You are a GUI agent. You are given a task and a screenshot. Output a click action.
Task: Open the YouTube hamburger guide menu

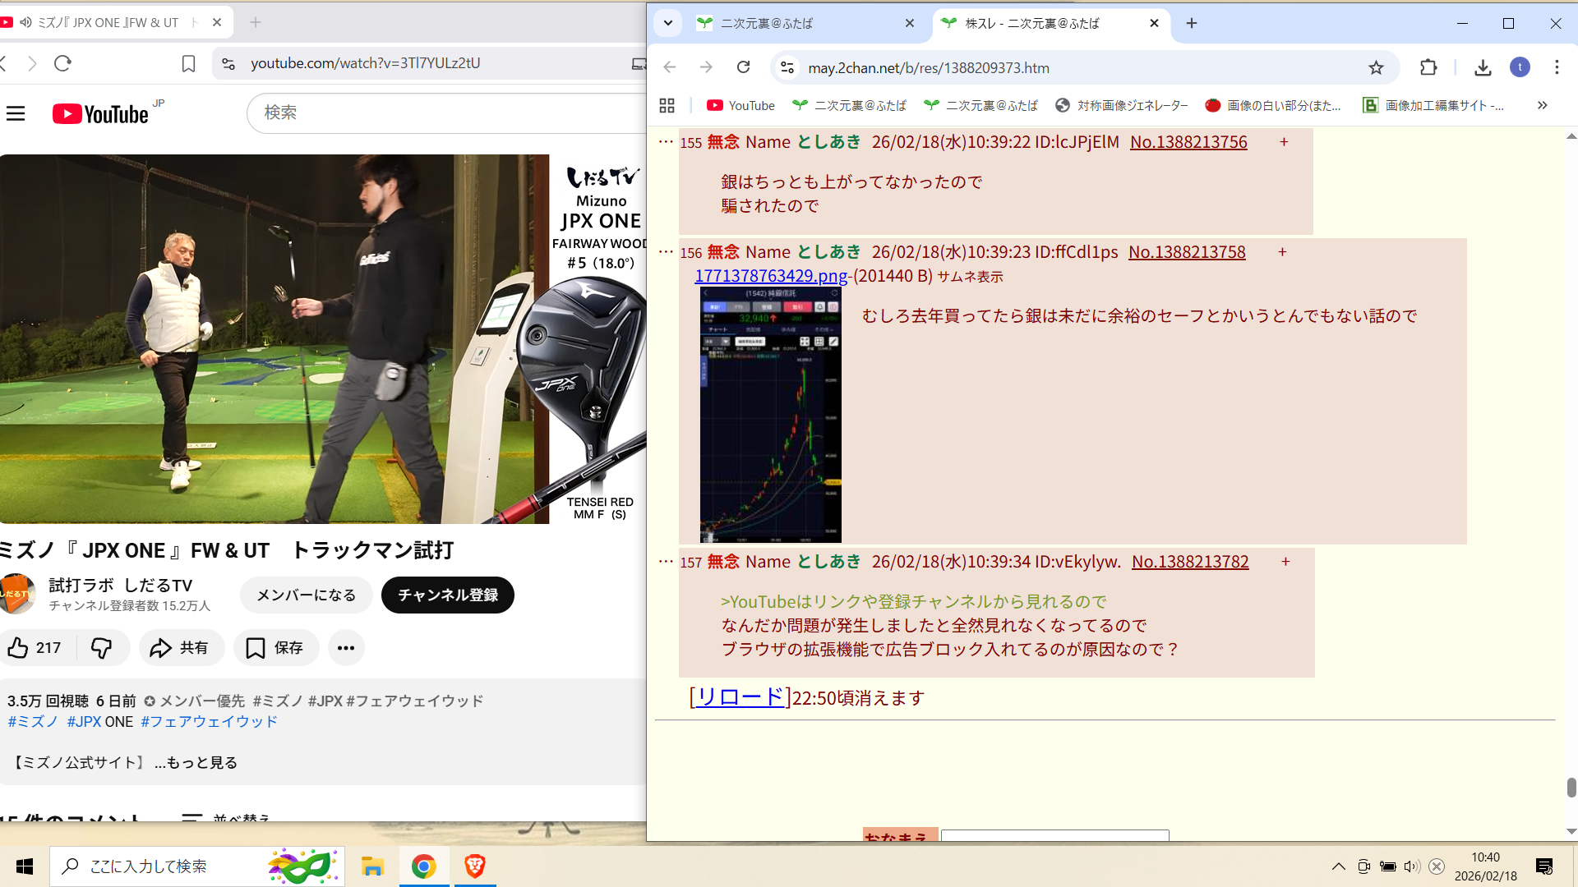16,113
